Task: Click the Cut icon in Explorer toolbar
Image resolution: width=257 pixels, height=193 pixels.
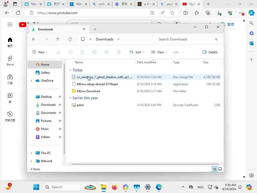Action: [58, 52]
